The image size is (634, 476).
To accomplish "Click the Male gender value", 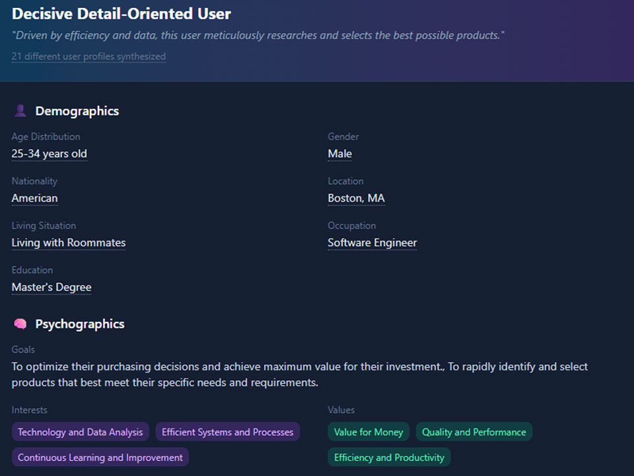I will coord(339,154).
